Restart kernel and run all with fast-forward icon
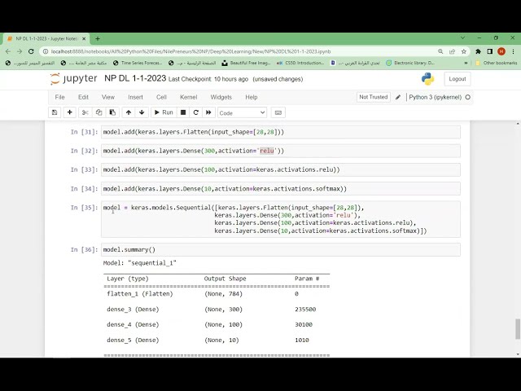This screenshot has height=391, width=521. pyautogui.click(x=208, y=112)
